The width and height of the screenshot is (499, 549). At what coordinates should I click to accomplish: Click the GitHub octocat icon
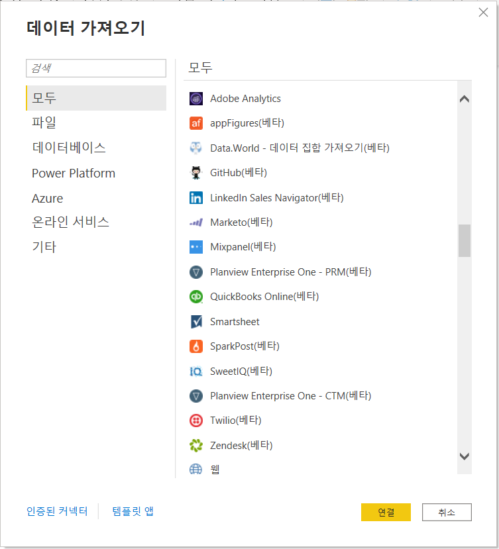(196, 173)
